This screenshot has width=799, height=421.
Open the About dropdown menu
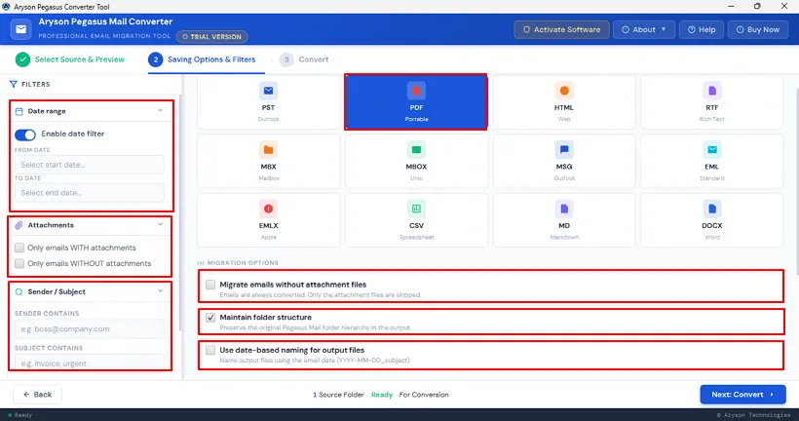coord(644,29)
